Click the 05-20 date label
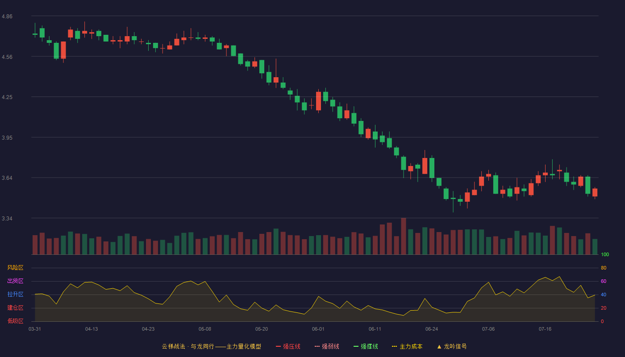 coord(262,329)
